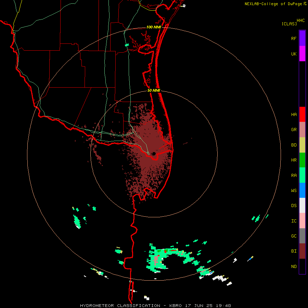The width and height of the screenshot is (308, 308).
Task: Click the UK legend label
Action: (x=294, y=54)
